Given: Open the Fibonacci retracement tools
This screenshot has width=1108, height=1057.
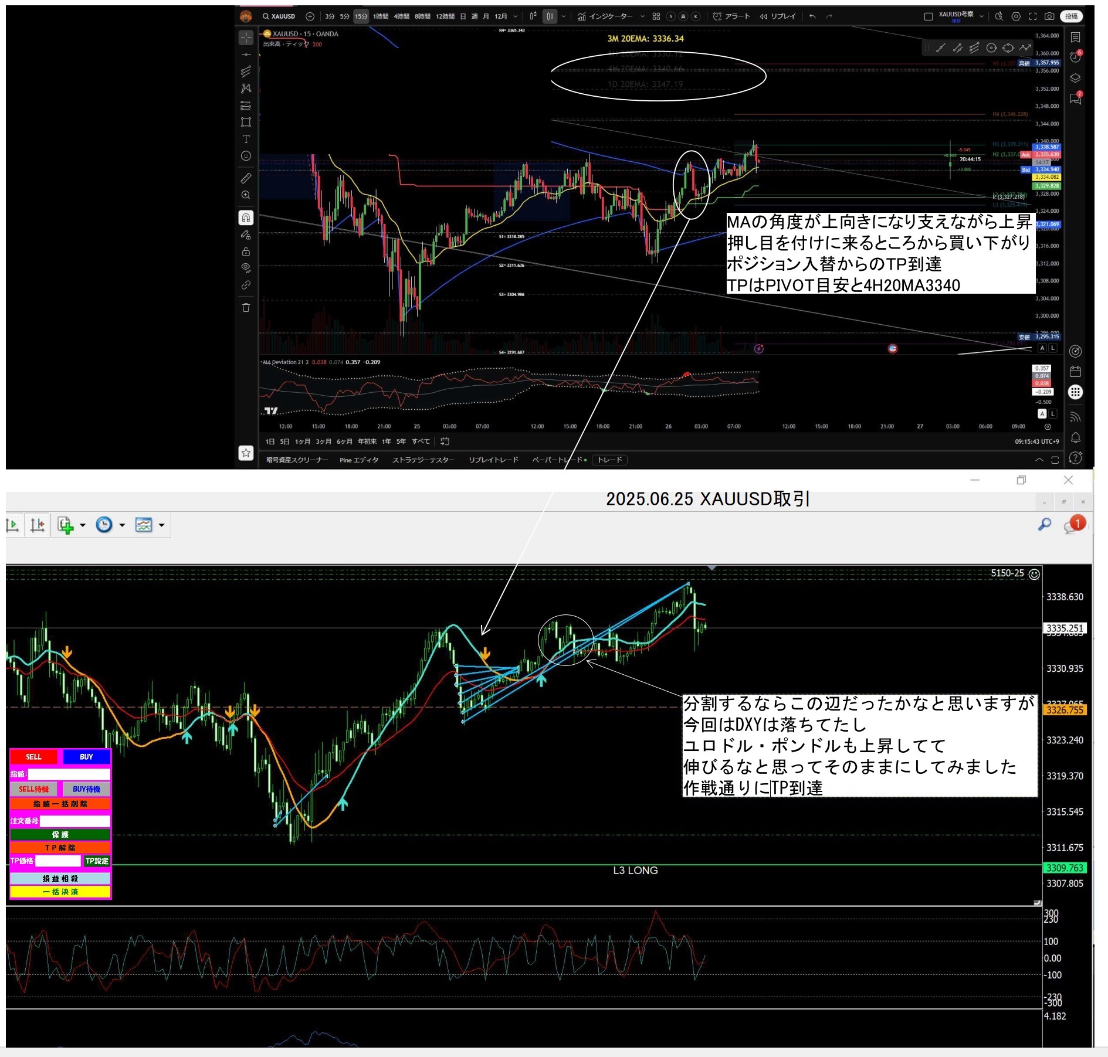Looking at the screenshot, I should (x=246, y=72).
